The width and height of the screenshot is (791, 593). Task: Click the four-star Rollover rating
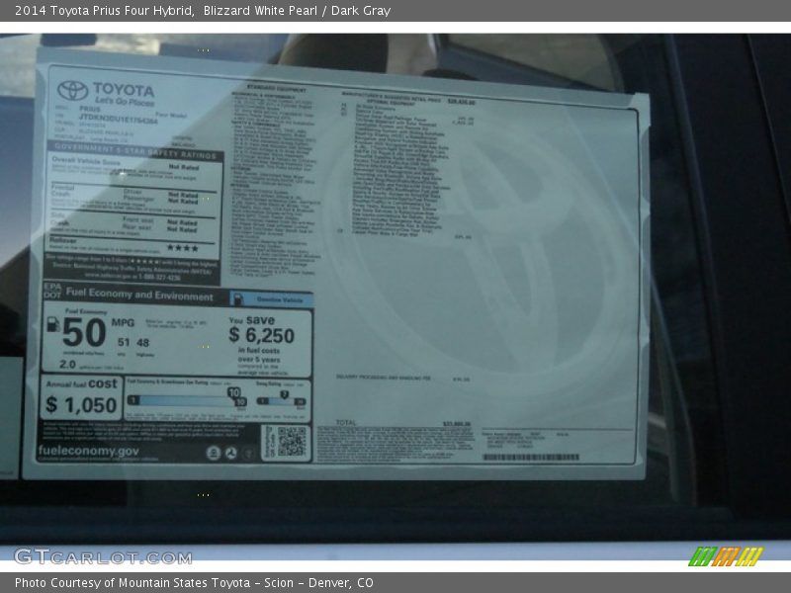[183, 248]
